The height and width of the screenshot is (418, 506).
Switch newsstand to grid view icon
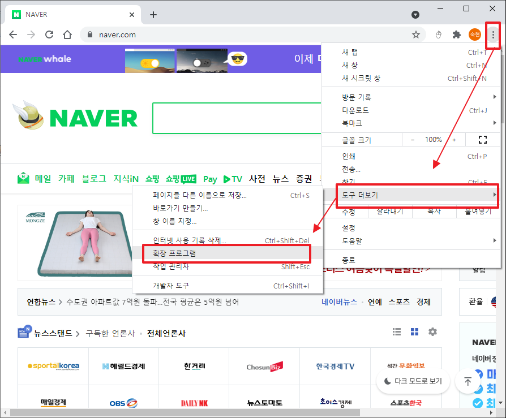click(x=414, y=331)
